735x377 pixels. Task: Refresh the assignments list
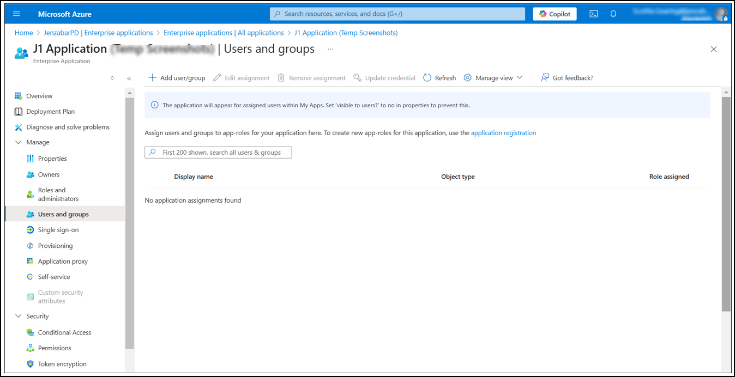pyautogui.click(x=439, y=78)
